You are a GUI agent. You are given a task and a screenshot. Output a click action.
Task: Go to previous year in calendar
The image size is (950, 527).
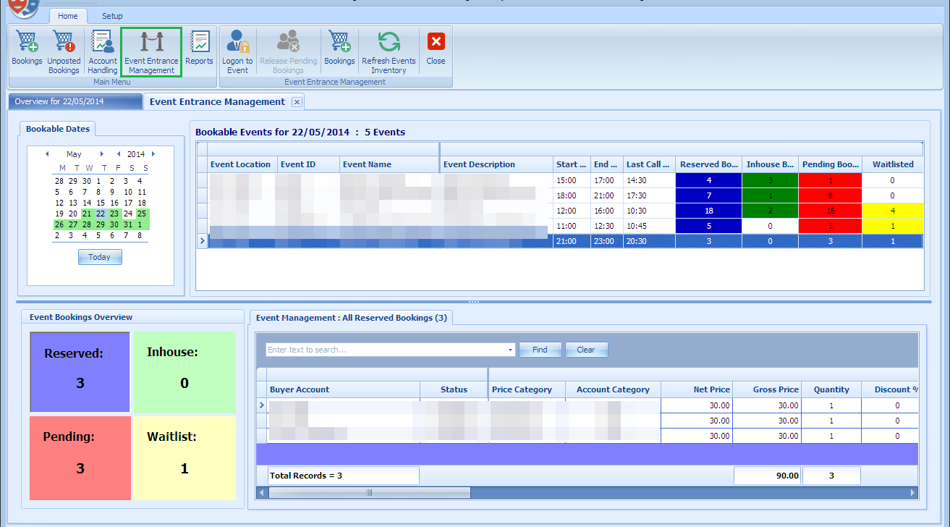pyautogui.click(x=119, y=154)
